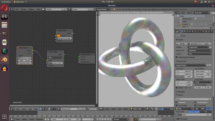Click the Animation render button
This screenshot has width=215, height=121.
coord(193,44)
